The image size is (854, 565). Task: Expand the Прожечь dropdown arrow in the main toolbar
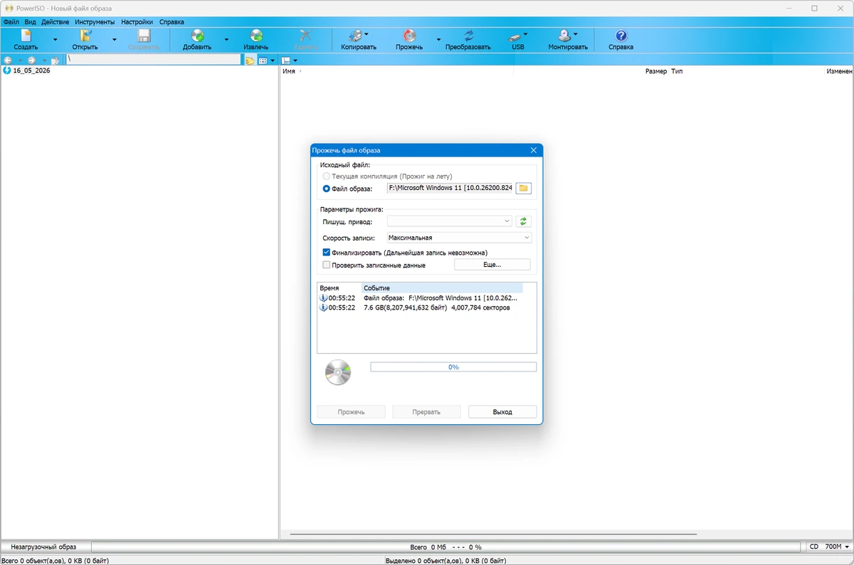(x=438, y=40)
